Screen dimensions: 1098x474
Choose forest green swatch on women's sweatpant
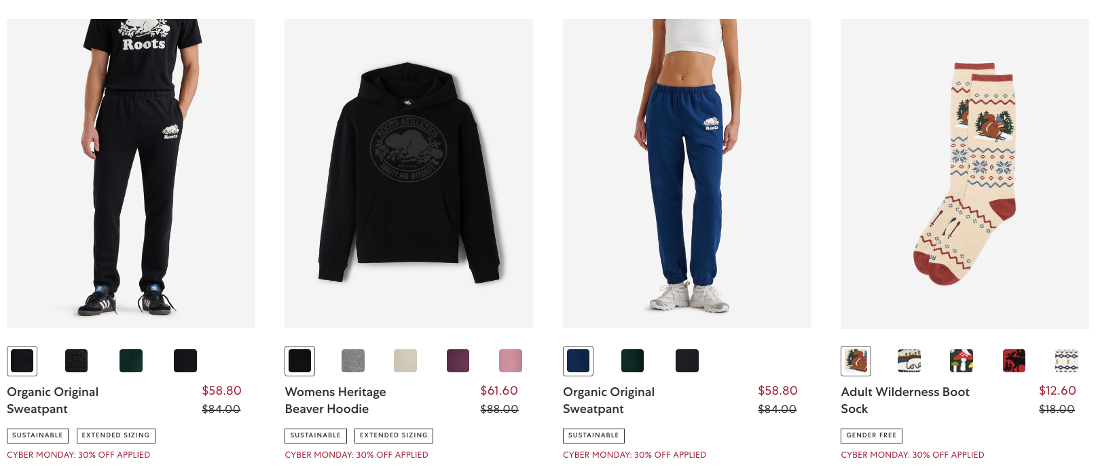(632, 361)
